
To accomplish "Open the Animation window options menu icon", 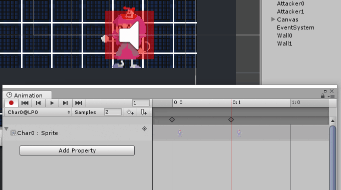I will click(x=331, y=96).
